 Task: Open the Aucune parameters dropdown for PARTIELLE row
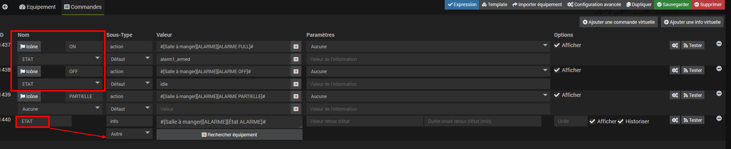(x=428, y=96)
